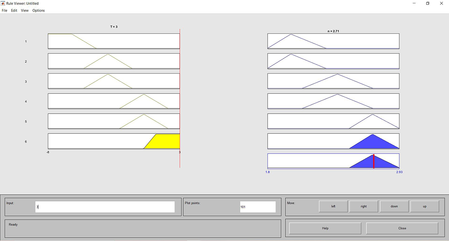Click the Input value text field

point(105,207)
